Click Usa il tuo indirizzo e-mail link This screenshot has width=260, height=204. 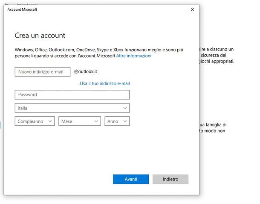pyautogui.click(x=105, y=83)
